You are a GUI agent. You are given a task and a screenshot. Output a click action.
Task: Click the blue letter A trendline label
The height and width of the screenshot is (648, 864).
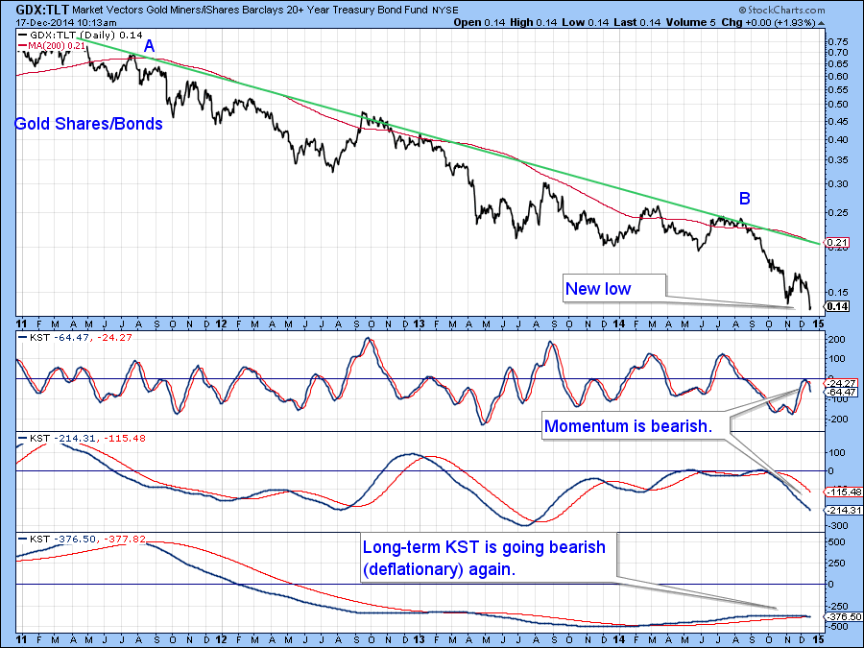[x=149, y=47]
